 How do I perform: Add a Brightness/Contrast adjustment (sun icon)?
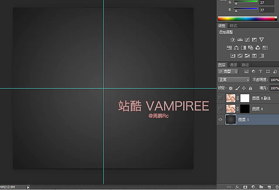232,40
